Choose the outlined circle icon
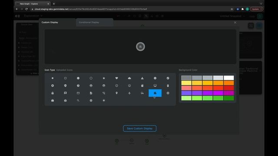This screenshot has height=156, width=278. click(91, 78)
